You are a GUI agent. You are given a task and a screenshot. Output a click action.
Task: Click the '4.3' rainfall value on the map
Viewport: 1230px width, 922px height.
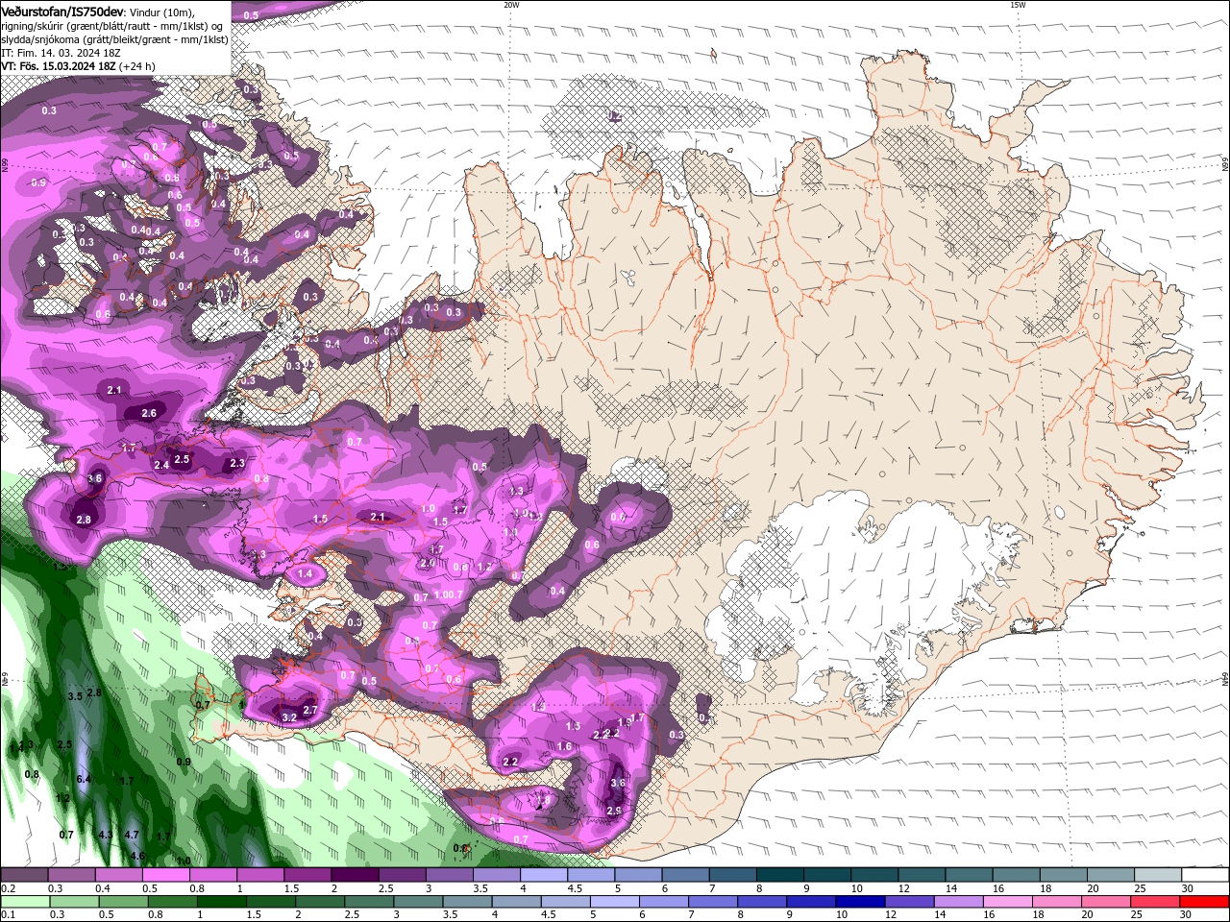pos(106,835)
